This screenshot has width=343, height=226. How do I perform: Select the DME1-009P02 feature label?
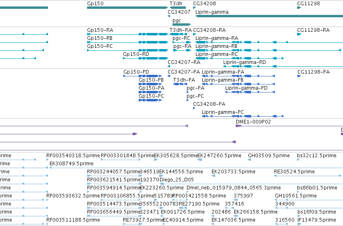click(253, 122)
